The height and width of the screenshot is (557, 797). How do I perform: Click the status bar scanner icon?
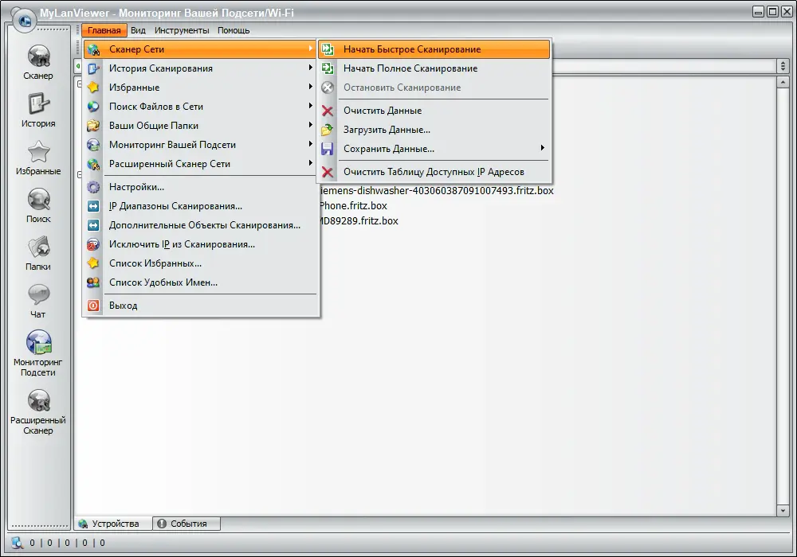point(17,543)
